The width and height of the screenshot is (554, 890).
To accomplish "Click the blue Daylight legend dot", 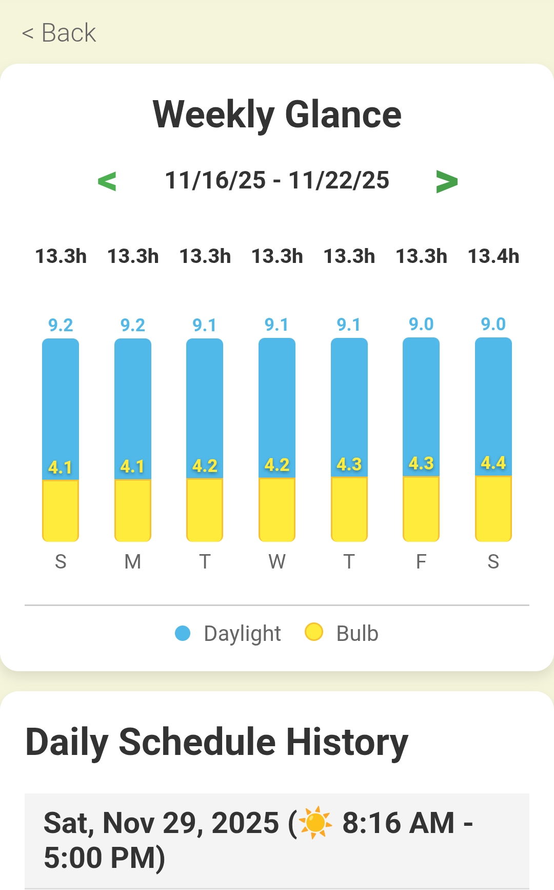I will pos(183,633).
